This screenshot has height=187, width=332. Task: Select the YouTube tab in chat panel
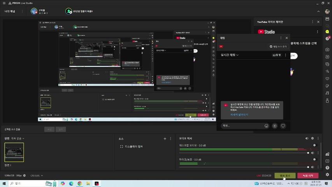(x=221, y=46)
